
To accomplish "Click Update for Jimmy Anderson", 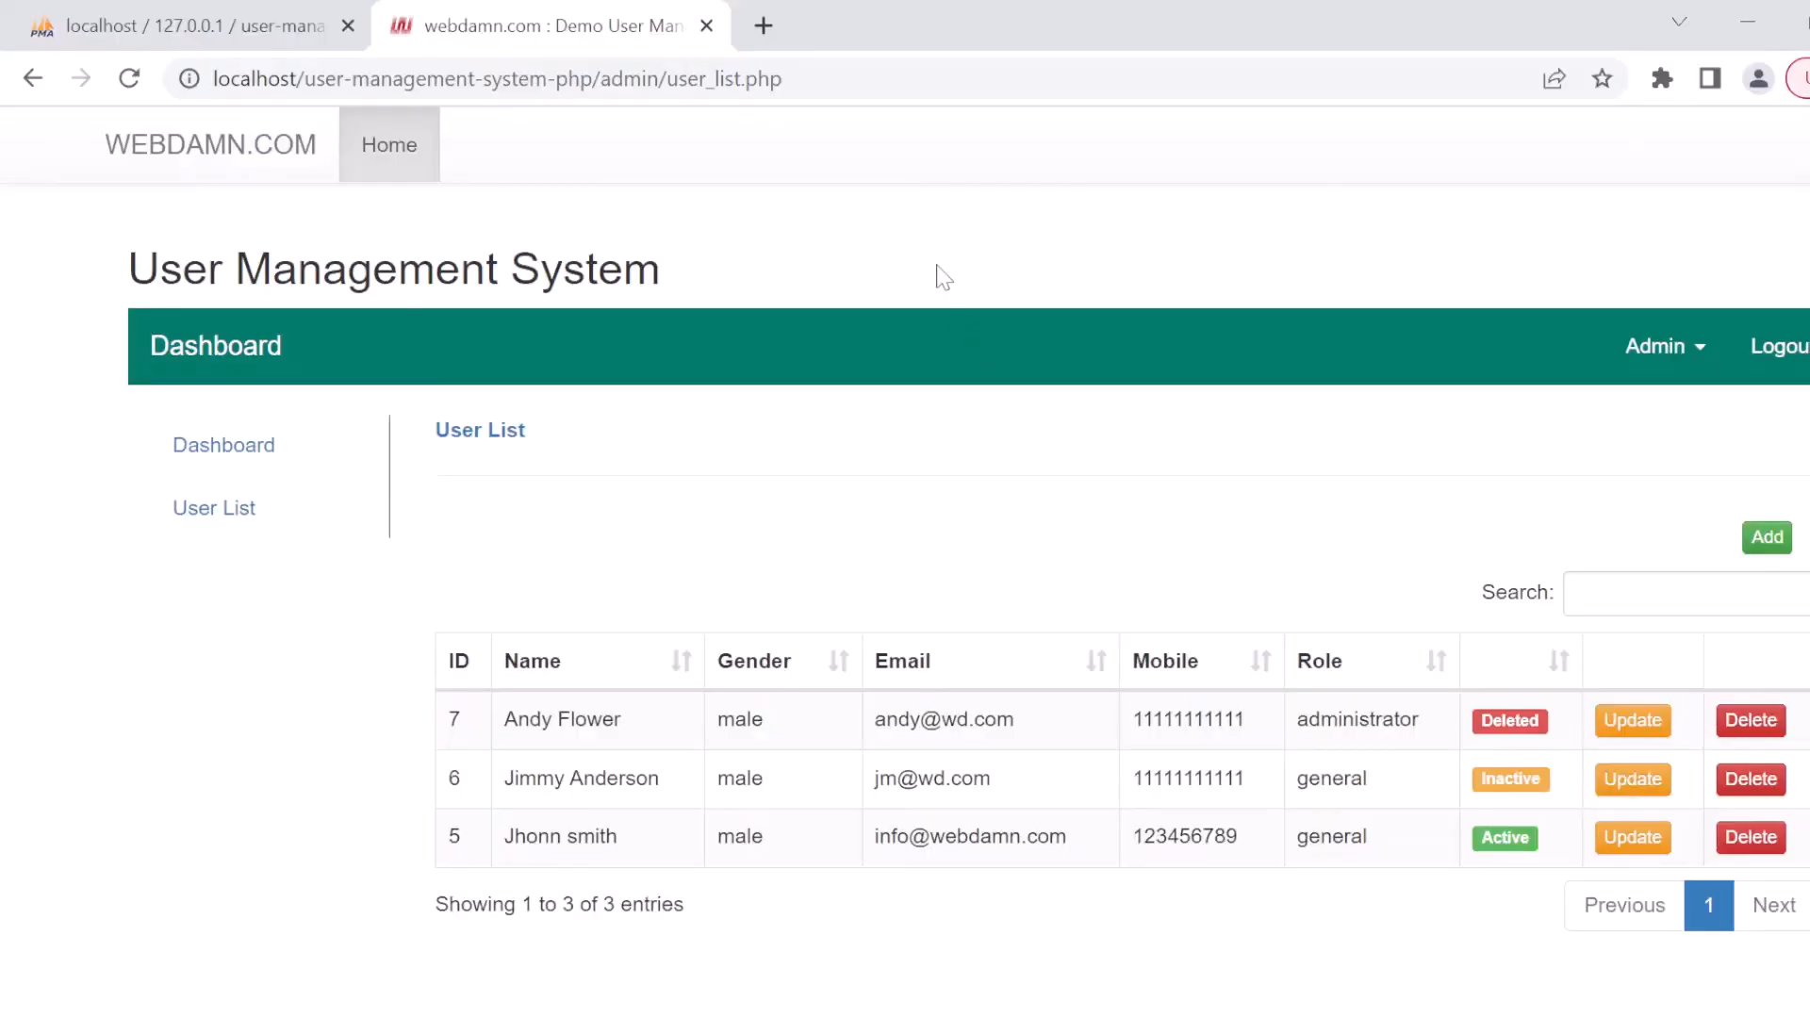I will click(x=1632, y=779).
